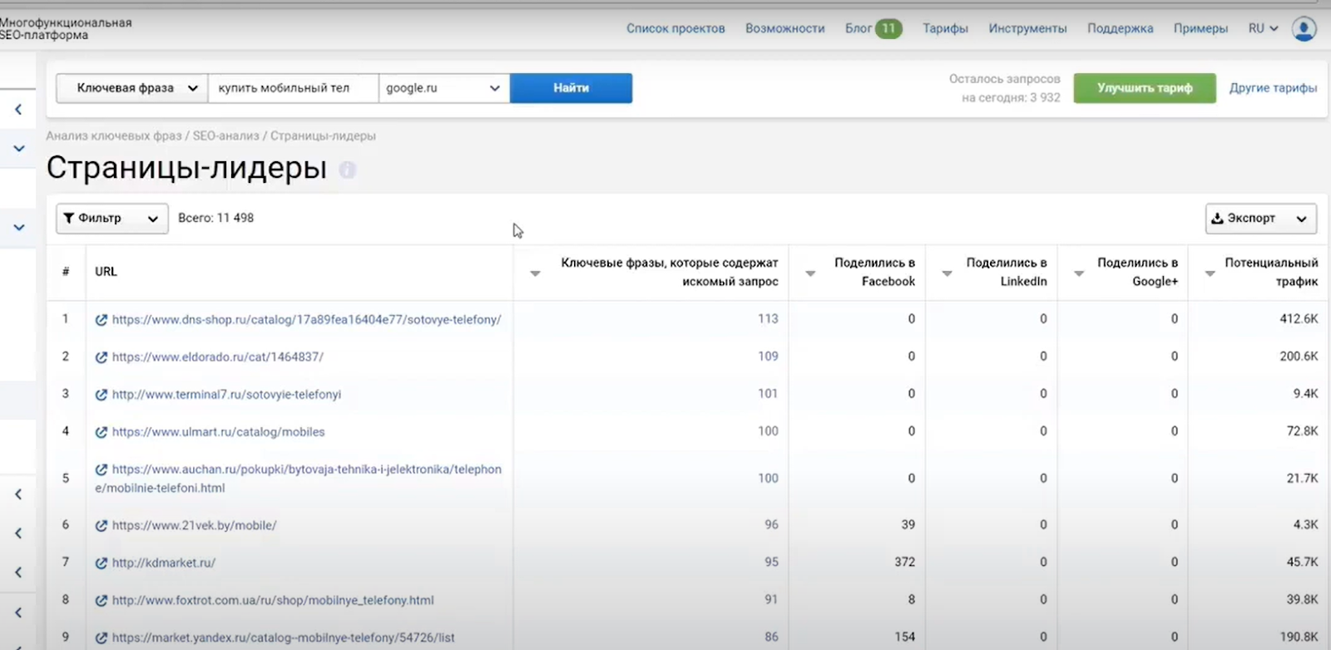This screenshot has width=1331, height=650.
Task: Open Блог in top menu
Action: pyautogui.click(x=858, y=28)
